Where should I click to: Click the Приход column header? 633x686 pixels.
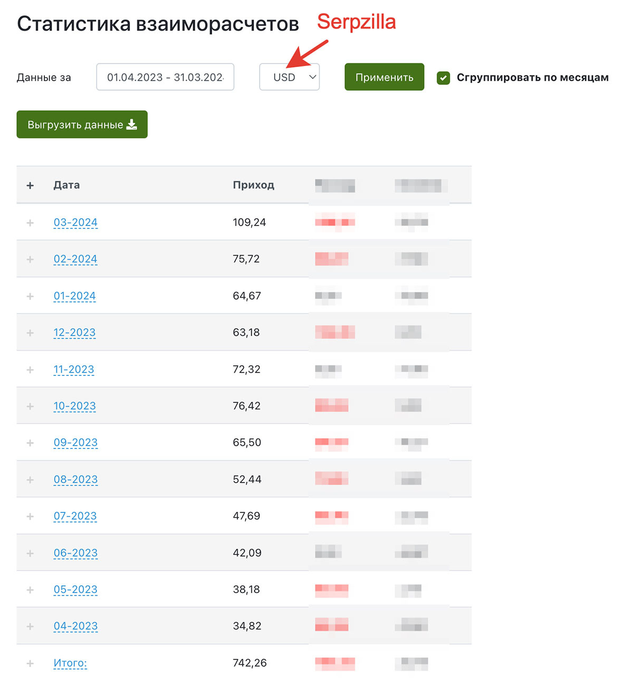[x=253, y=185]
